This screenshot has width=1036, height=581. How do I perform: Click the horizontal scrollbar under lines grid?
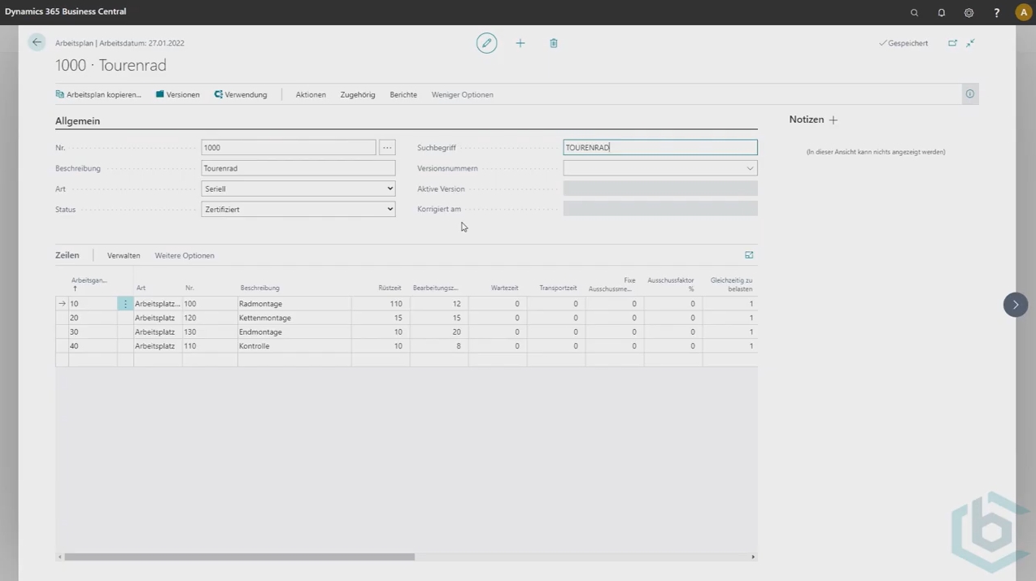tap(240, 557)
